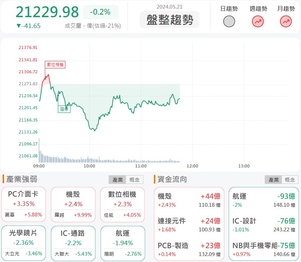Click the red weekly trend arrow icon

click(258, 21)
